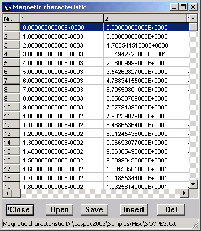
Task: Select row header 7
Action: pos(12,80)
